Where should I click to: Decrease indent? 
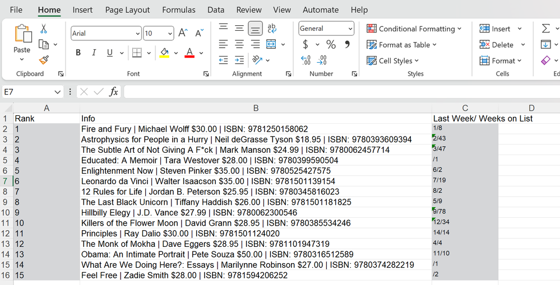(223, 60)
